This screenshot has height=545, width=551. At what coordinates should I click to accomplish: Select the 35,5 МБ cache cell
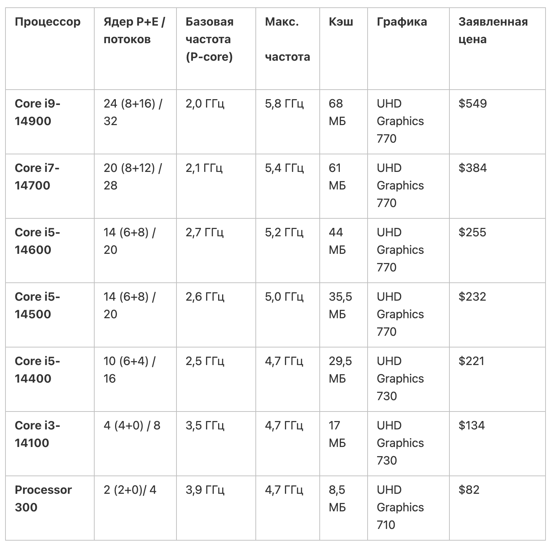[x=340, y=305]
